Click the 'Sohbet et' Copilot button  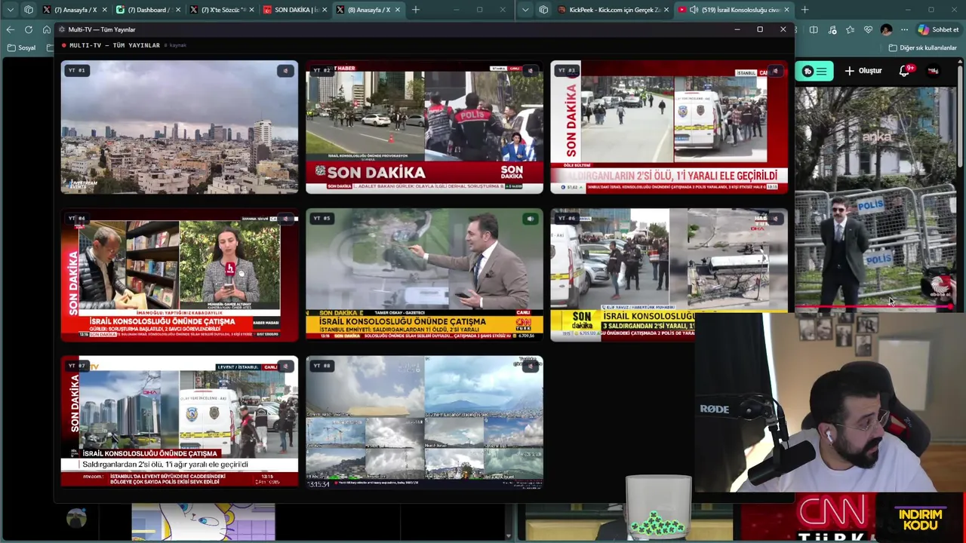point(938,29)
